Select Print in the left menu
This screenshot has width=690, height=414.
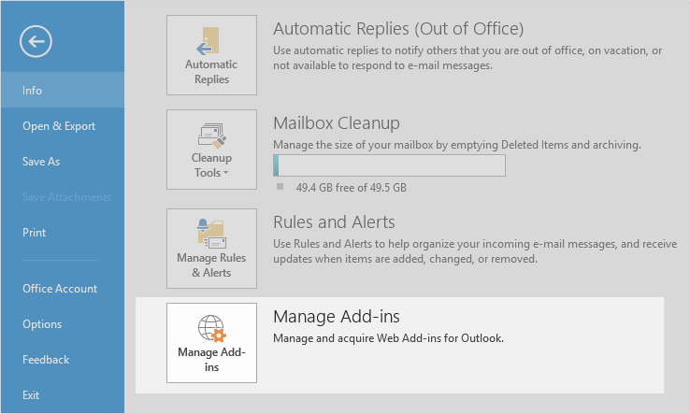click(x=35, y=233)
